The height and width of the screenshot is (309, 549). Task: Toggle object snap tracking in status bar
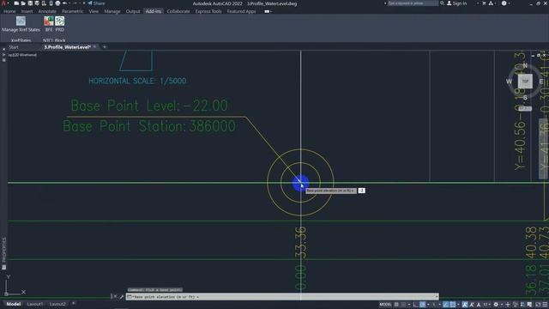pyautogui.click(x=445, y=305)
